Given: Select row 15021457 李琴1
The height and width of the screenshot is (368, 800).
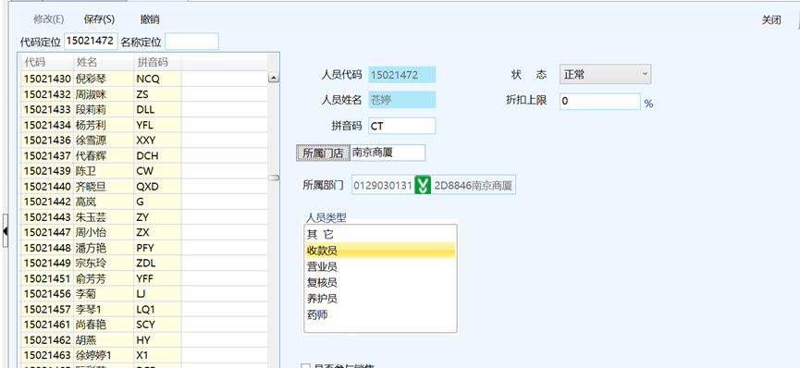Looking at the screenshot, I should point(144,310).
